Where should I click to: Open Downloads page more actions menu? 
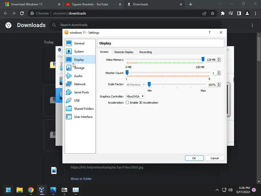[x=252, y=25]
